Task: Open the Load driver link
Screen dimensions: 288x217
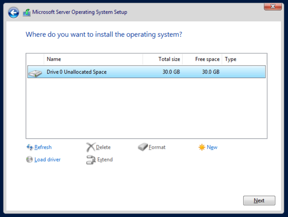Action: [x=47, y=159]
